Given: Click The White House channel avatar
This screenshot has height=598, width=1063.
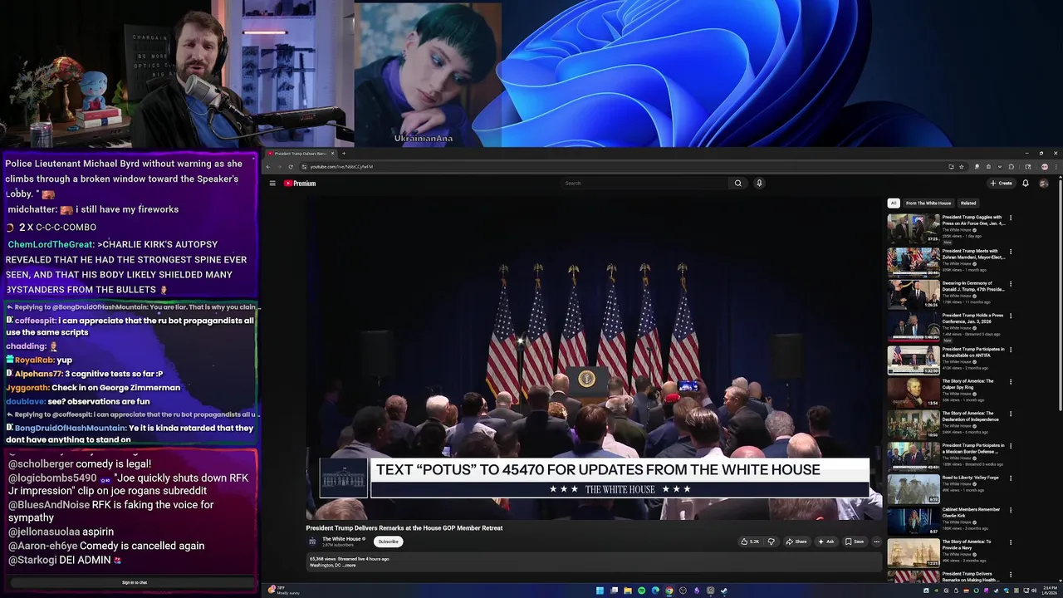Looking at the screenshot, I should click(x=313, y=542).
